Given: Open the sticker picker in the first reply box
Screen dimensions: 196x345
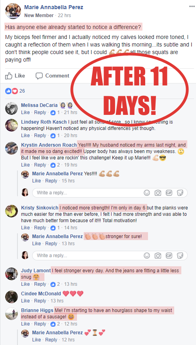Looking at the screenshot, I should coord(180,193).
